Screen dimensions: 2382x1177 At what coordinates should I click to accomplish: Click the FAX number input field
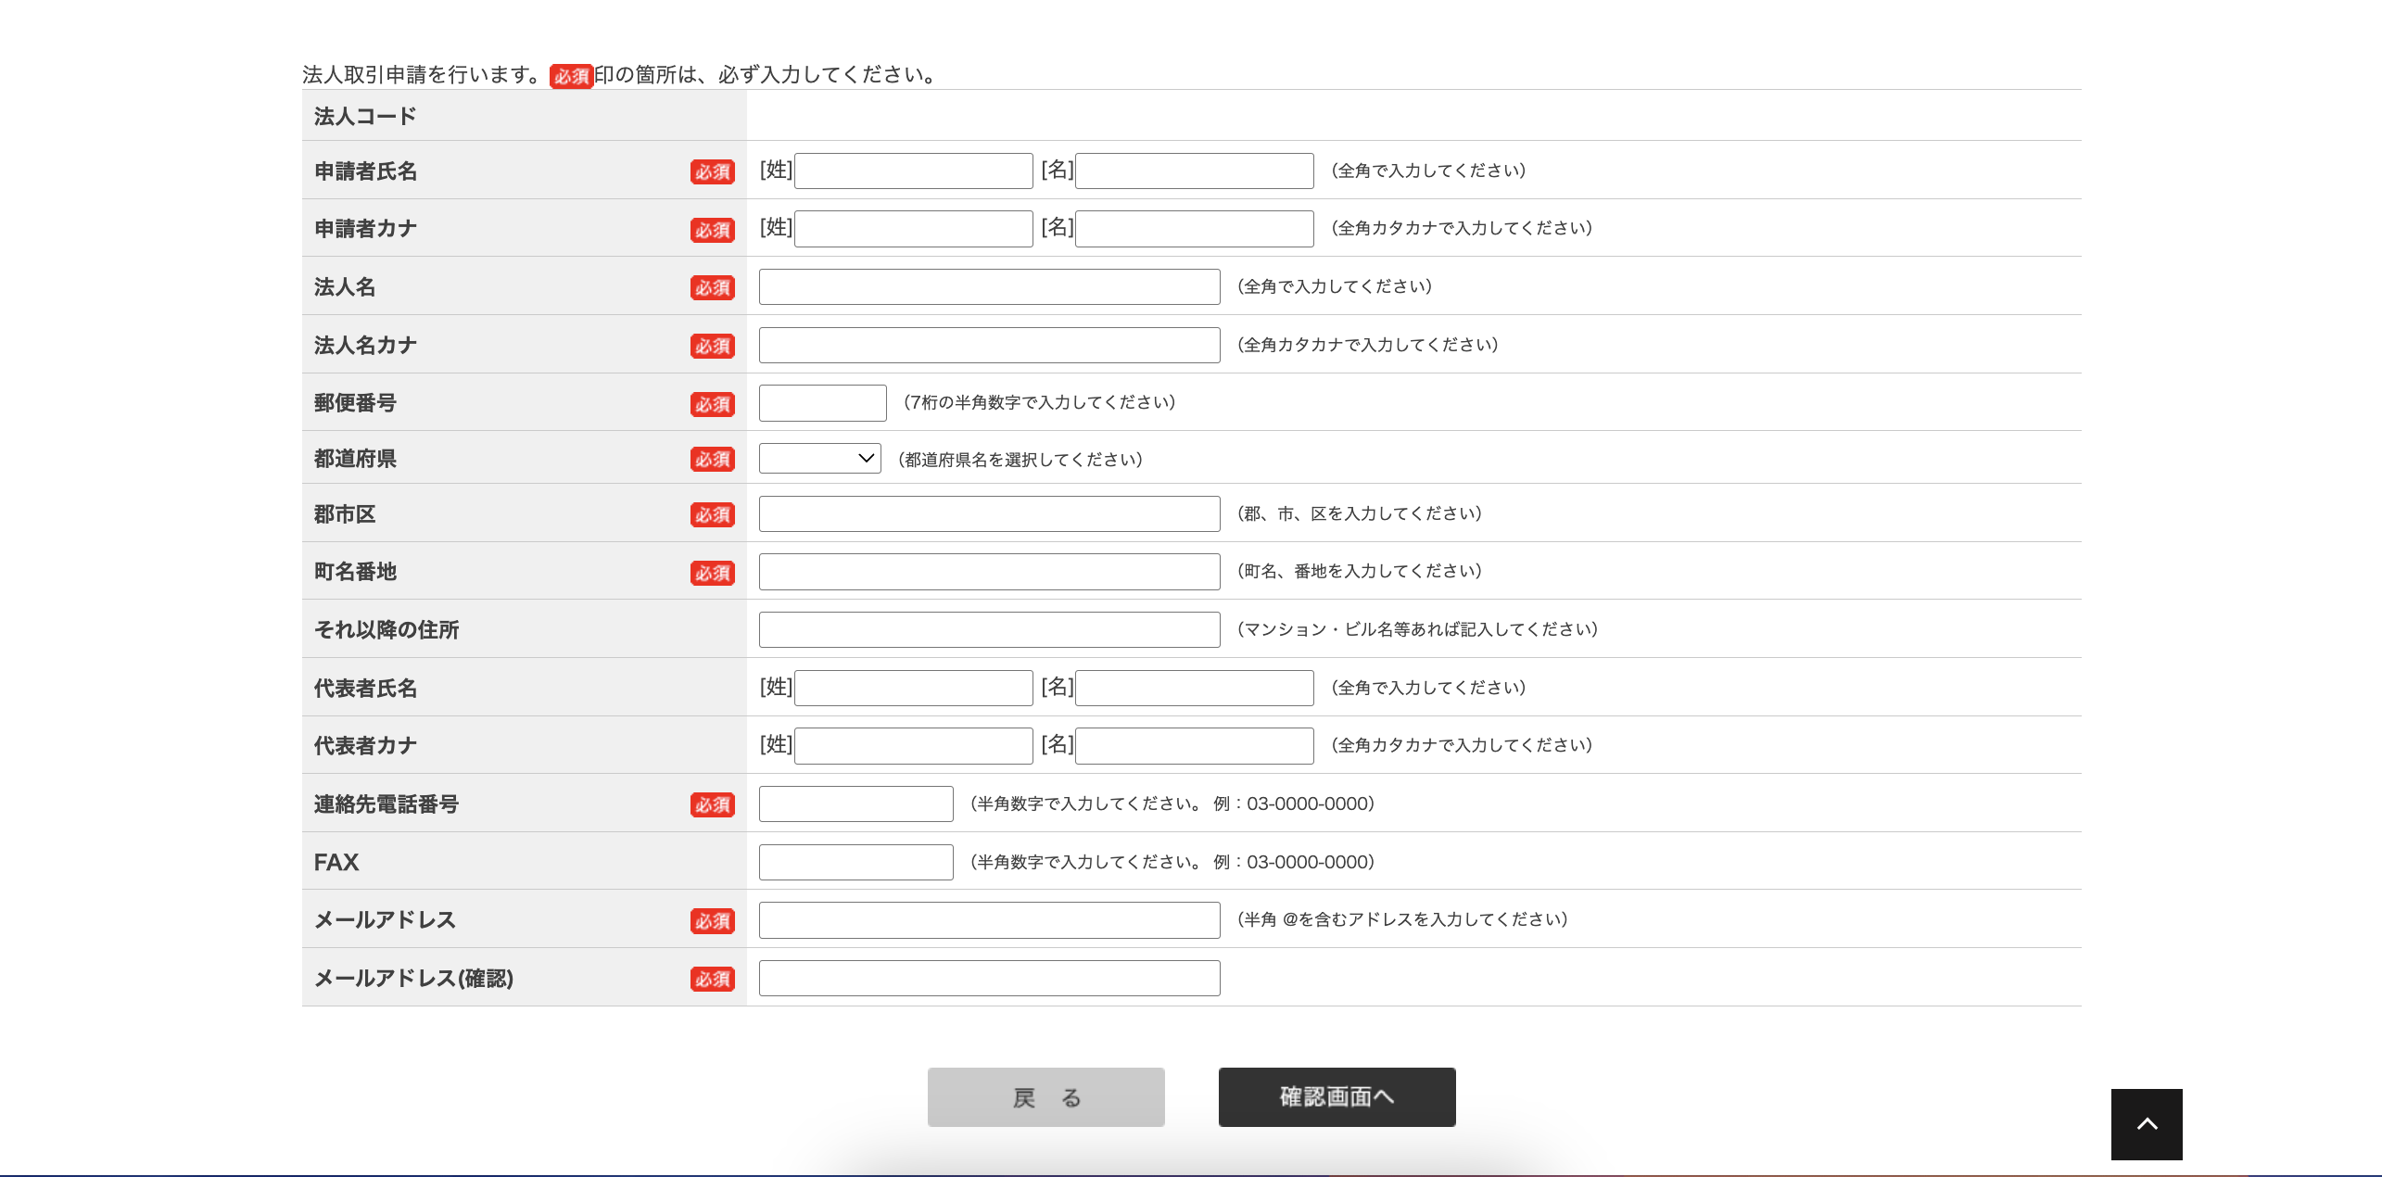coord(855,861)
